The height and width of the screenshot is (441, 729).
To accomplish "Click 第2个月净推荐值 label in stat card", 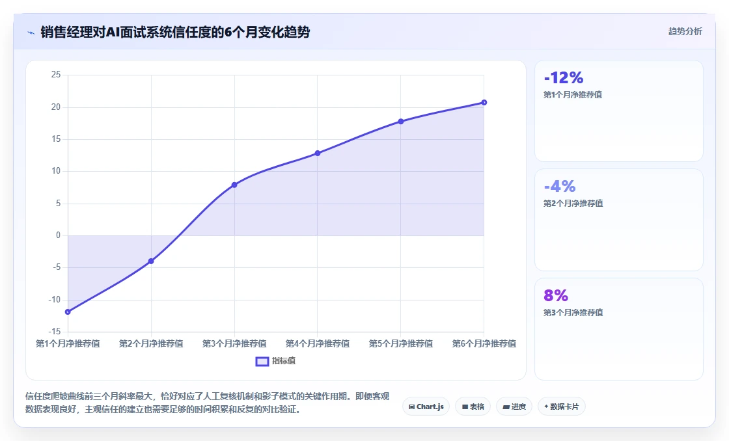I will click(573, 204).
